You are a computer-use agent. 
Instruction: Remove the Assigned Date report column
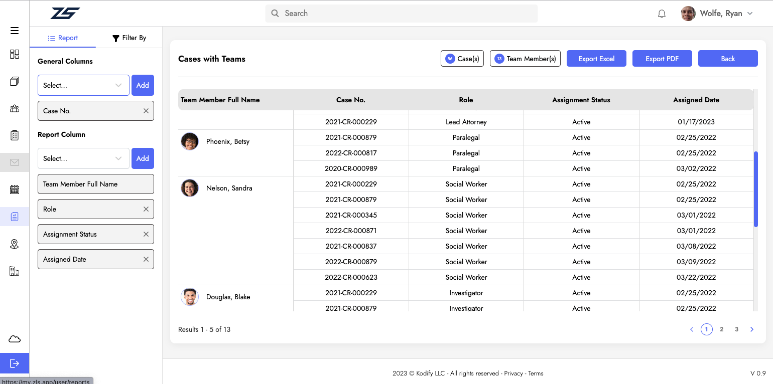pyautogui.click(x=146, y=259)
